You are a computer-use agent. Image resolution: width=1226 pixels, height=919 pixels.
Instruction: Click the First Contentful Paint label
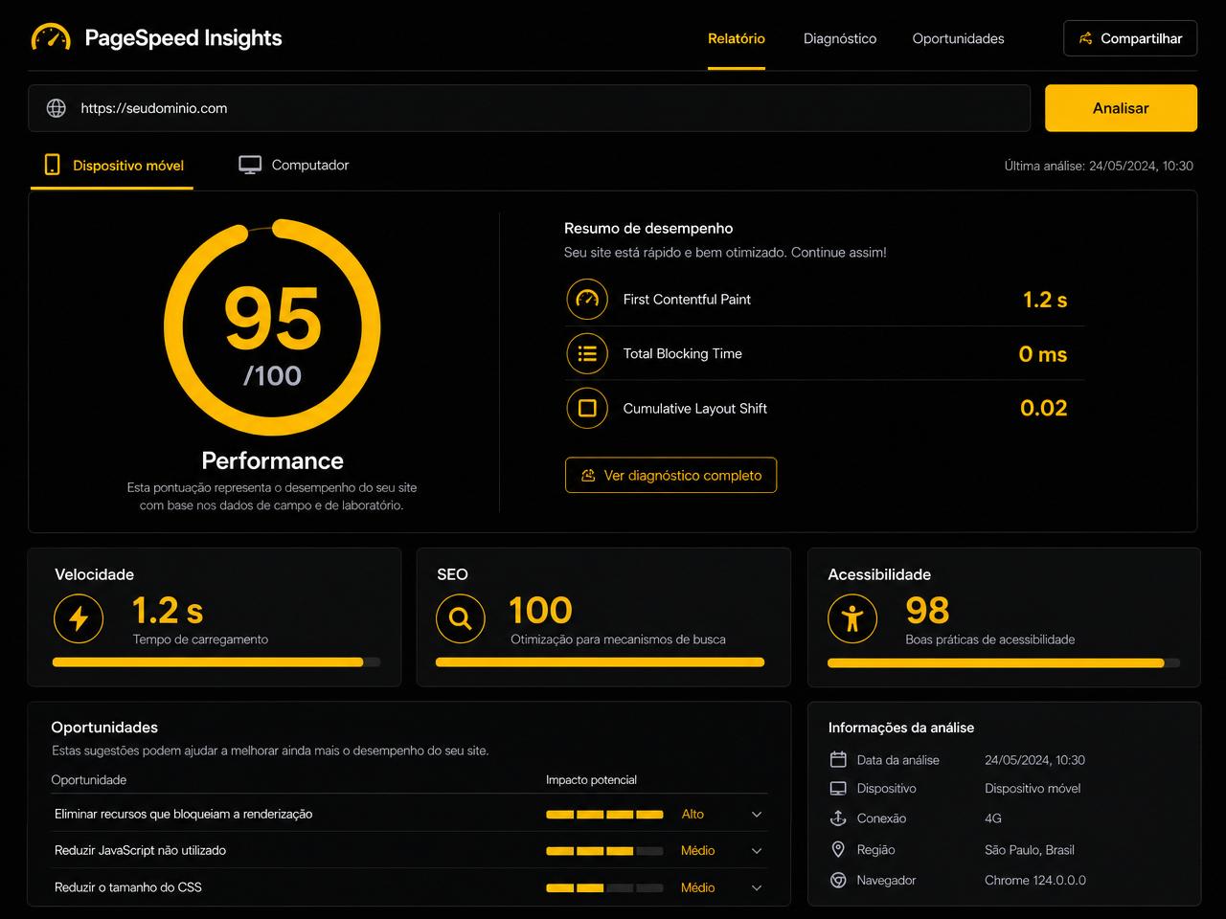687,300
